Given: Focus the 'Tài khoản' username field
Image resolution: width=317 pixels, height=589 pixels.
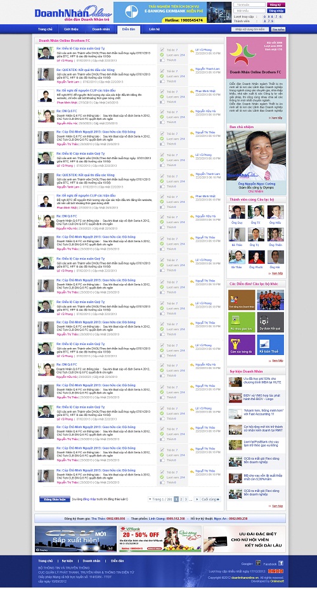Looking at the screenshot, I should (x=249, y=5).
